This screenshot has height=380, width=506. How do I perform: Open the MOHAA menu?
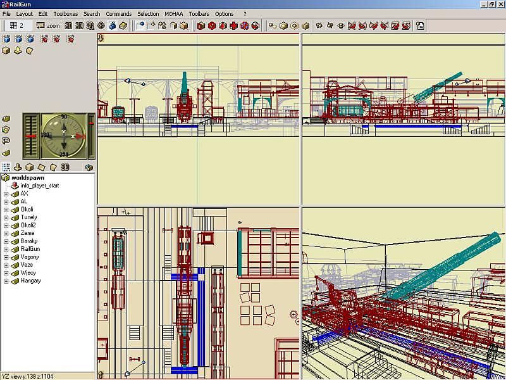pyautogui.click(x=173, y=14)
